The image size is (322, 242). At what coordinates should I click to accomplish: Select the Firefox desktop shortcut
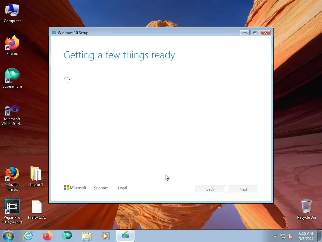[x=12, y=45]
